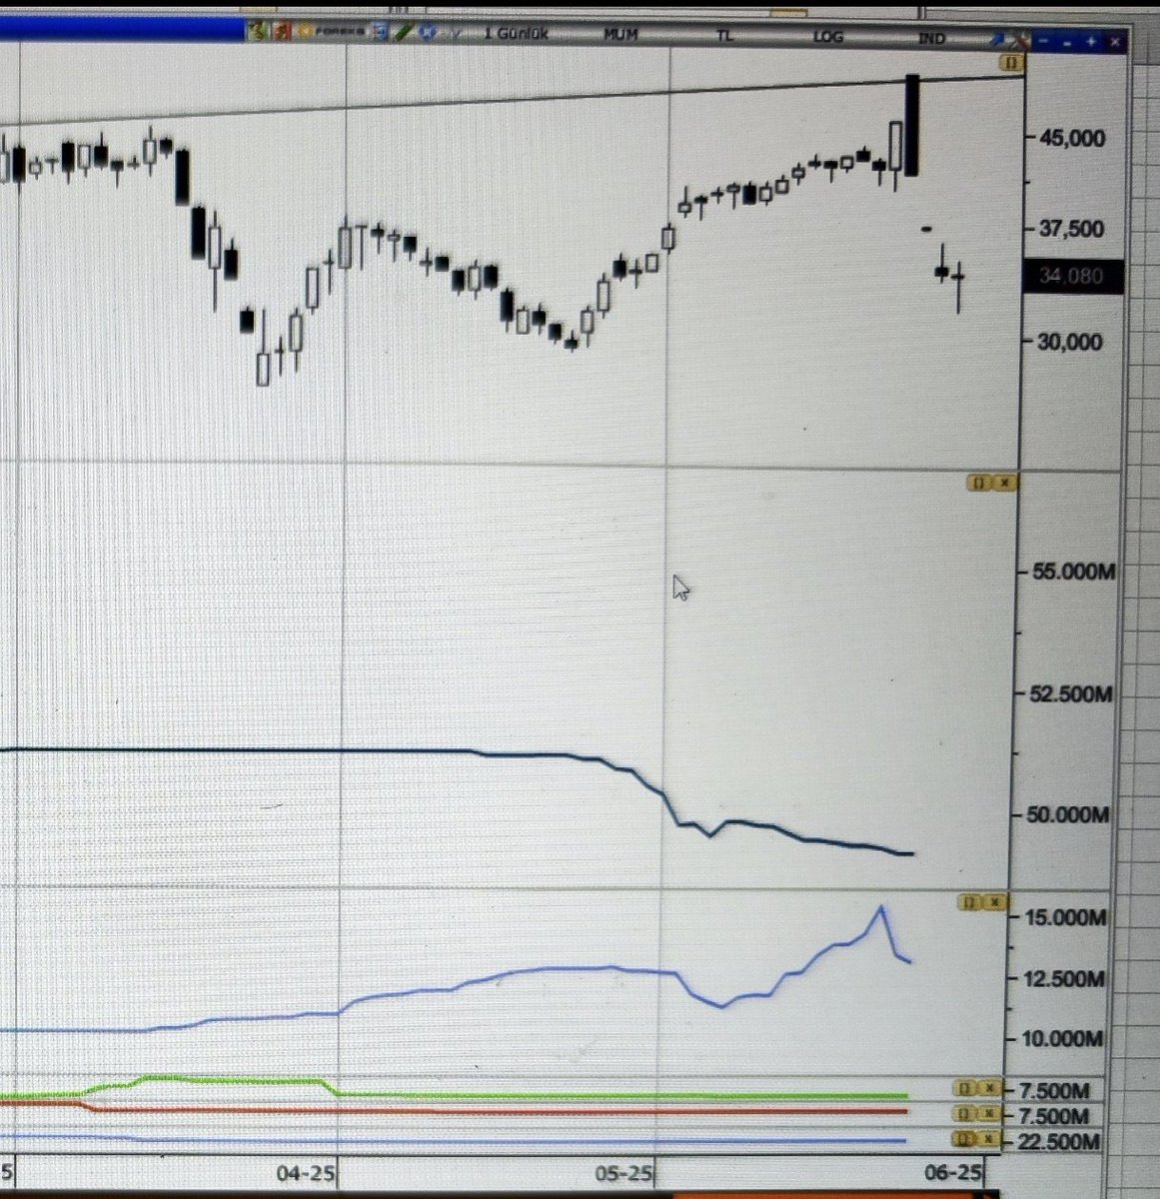Click the 22.500M axis value
The width and height of the screenshot is (1160, 1199).
(x=1059, y=1142)
